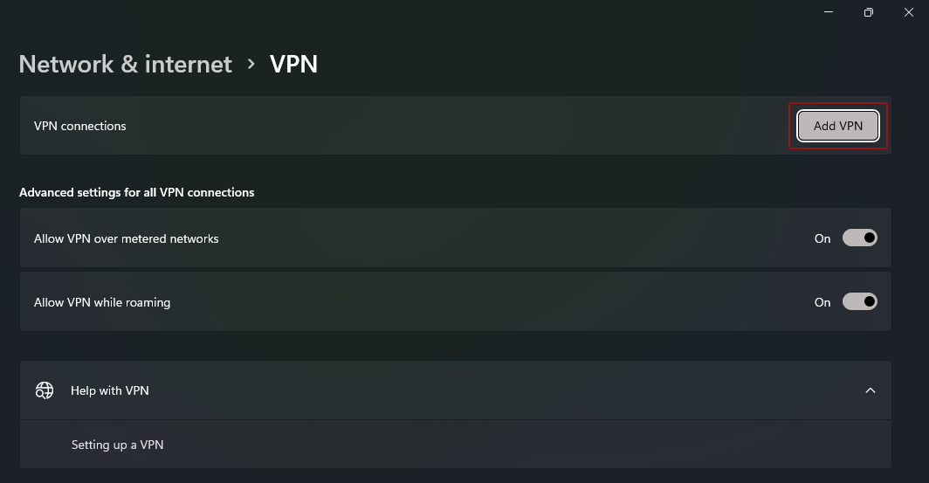Click the Advanced settings for all VPN connections heading
929x483 pixels.
tap(136, 192)
